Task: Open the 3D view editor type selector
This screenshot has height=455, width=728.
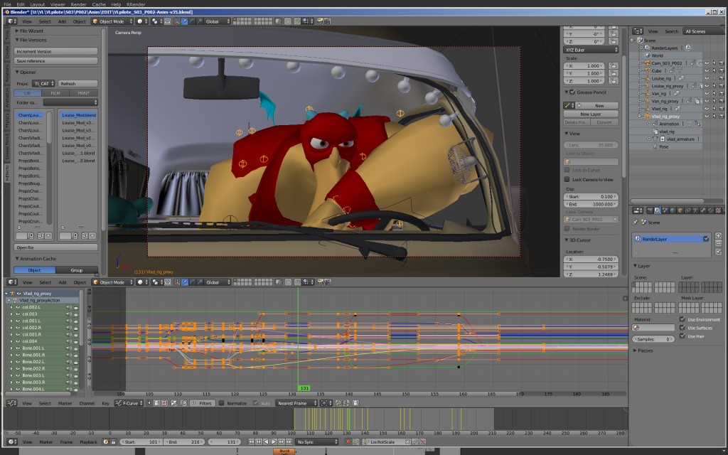Action: 12,21
